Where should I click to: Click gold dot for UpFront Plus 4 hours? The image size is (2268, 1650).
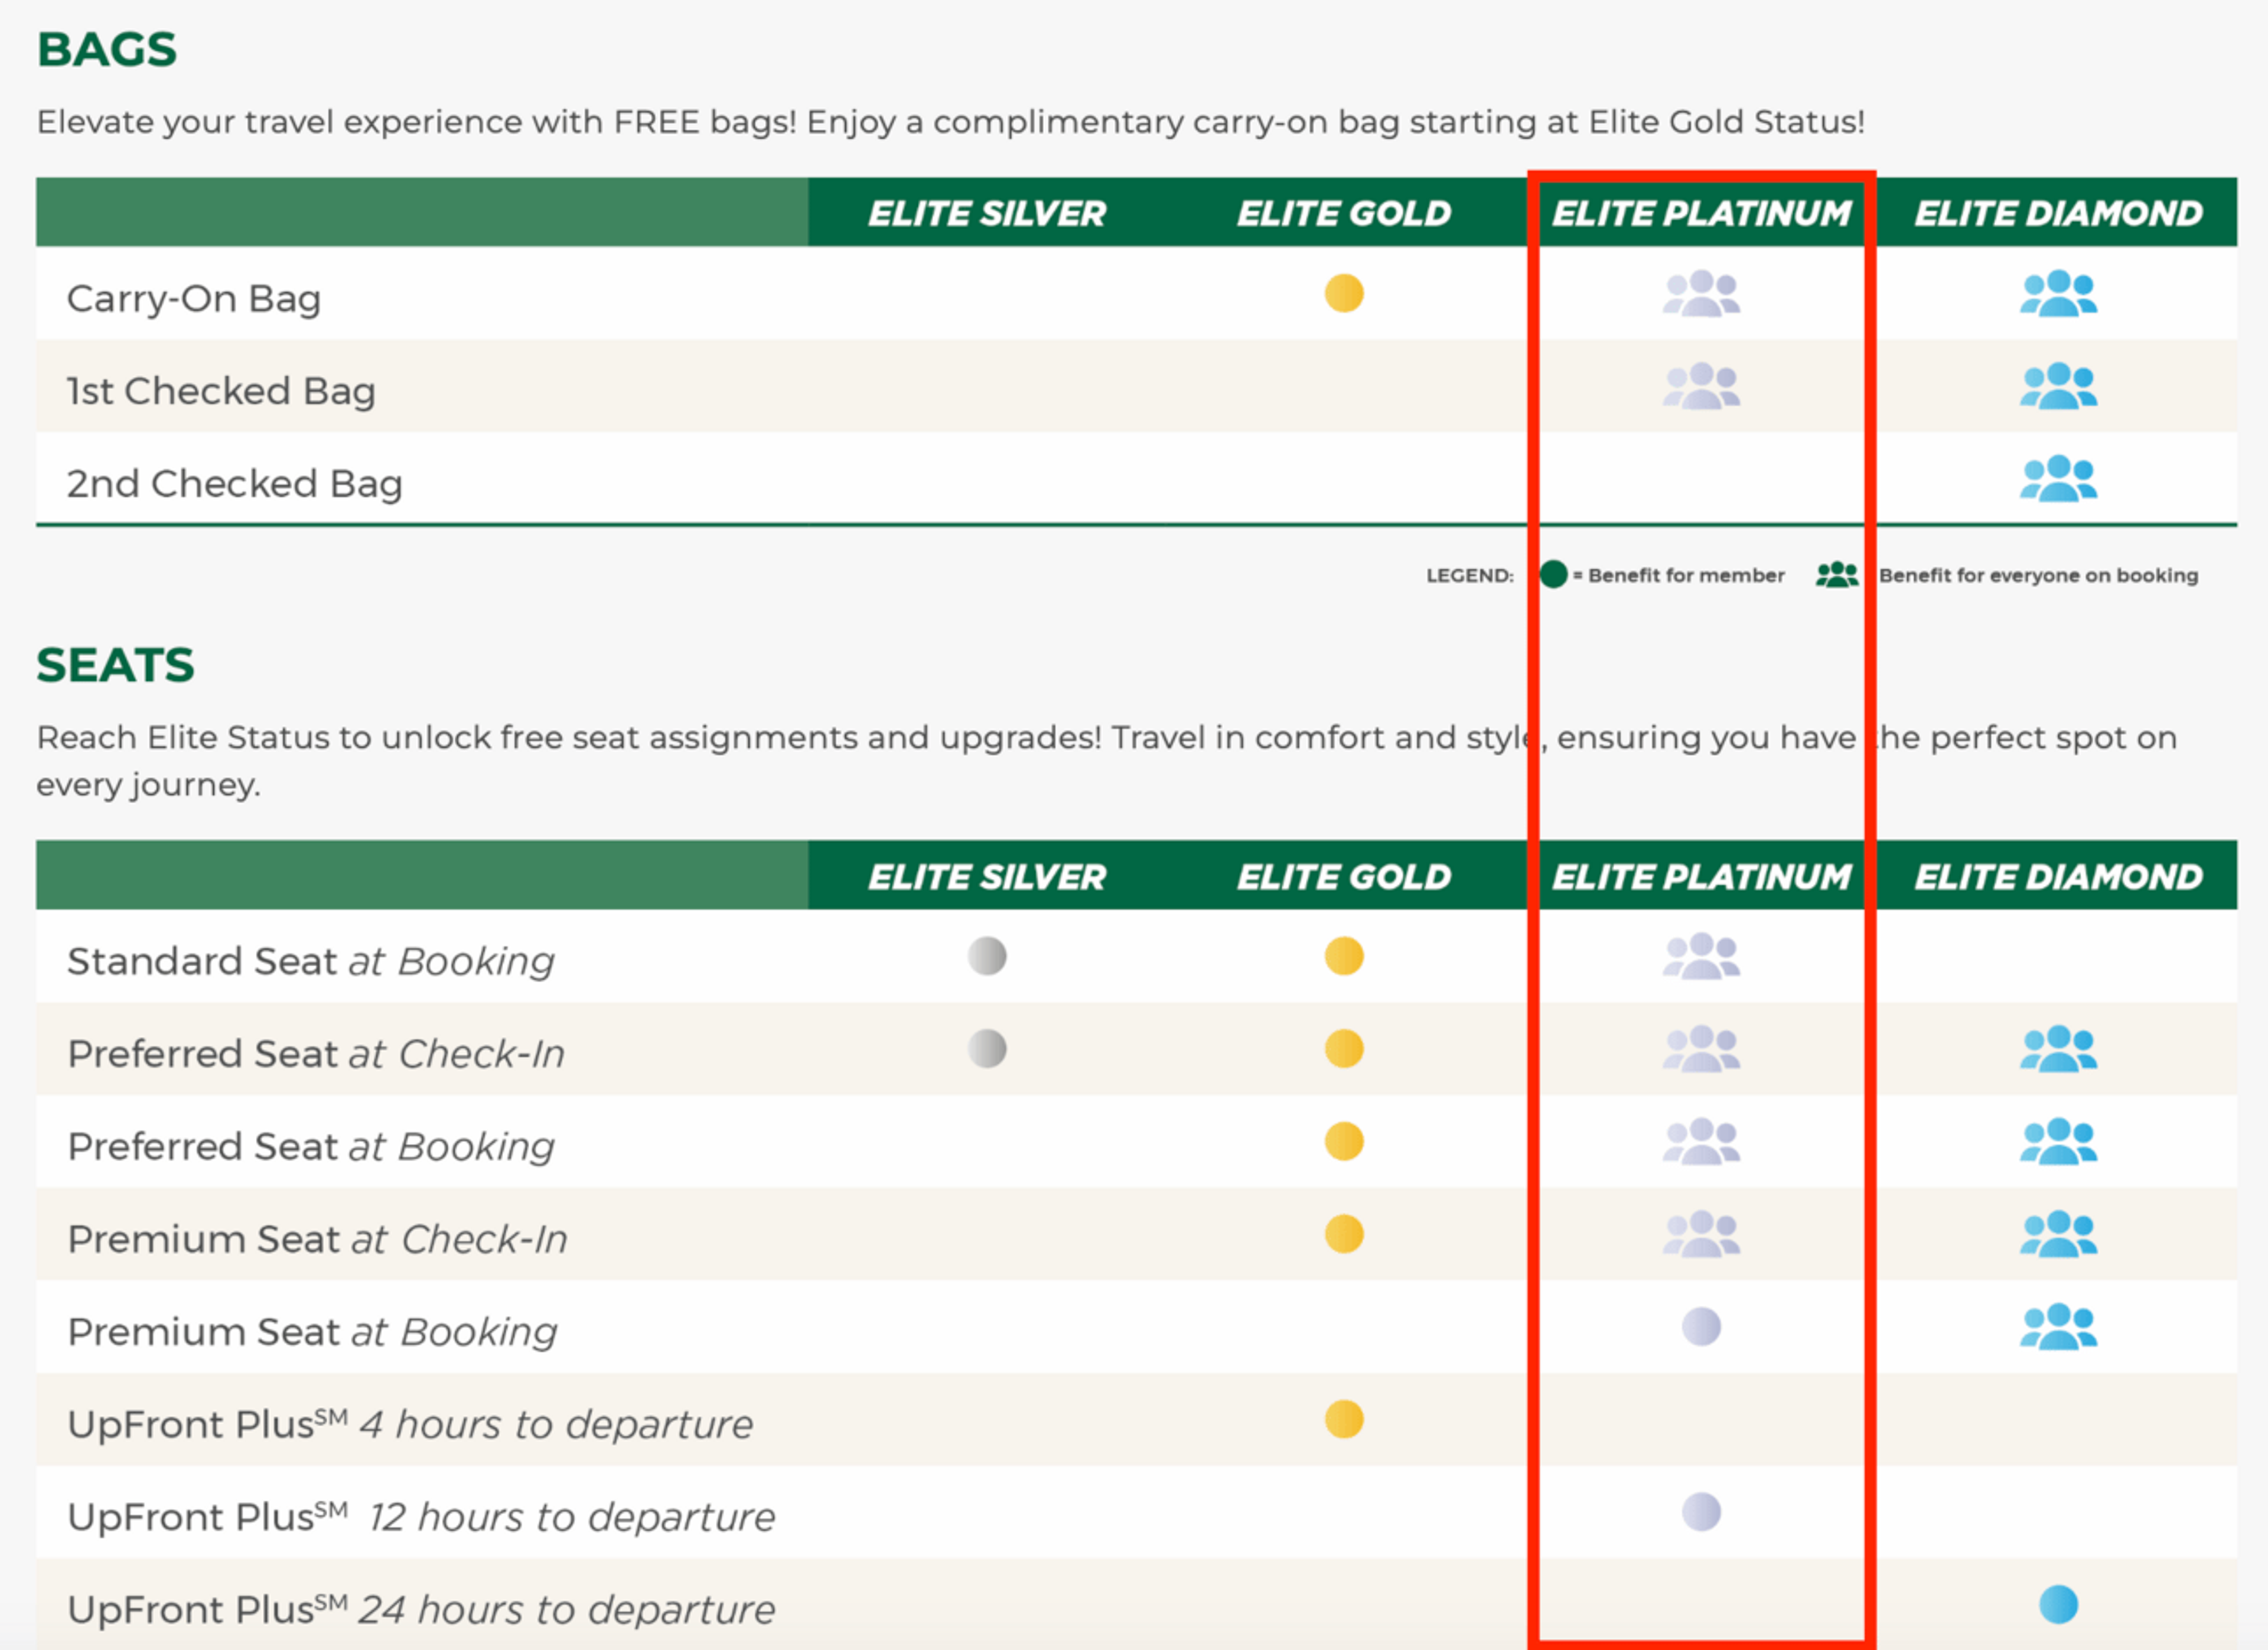pos(1343,1419)
